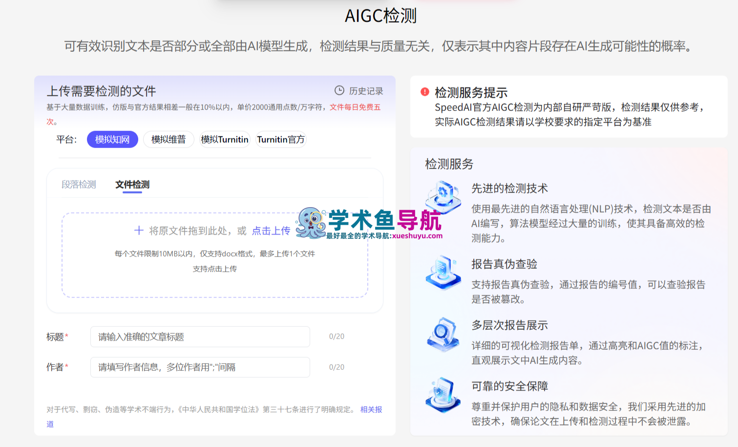The width and height of the screenshot is (738, 447).
Task: Switch to the 段落检测 tab
Action: [79, 185]
